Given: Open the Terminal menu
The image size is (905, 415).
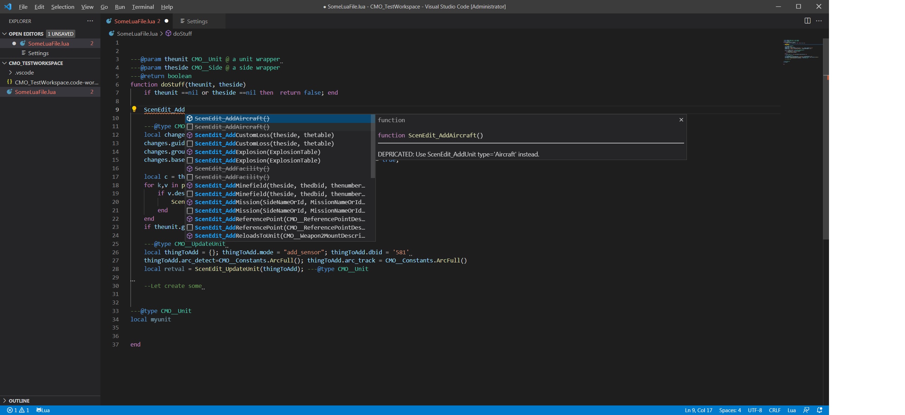Looking at the screenshot, I should 143,7.
